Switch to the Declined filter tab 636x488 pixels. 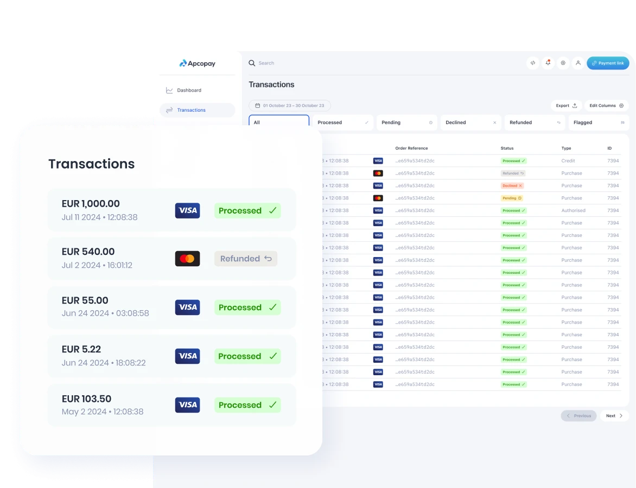coord(471,123)
